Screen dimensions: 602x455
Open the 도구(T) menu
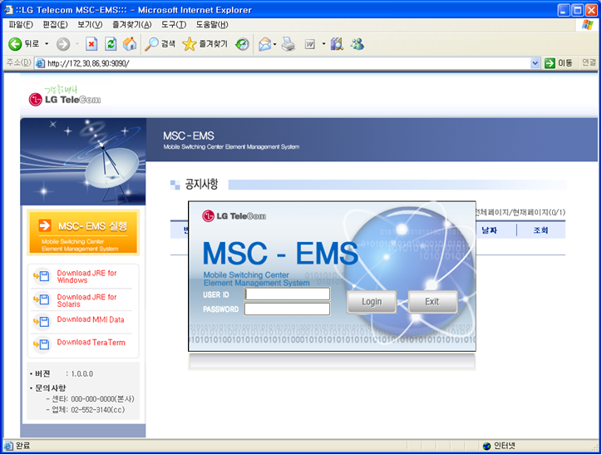(174, 25)
